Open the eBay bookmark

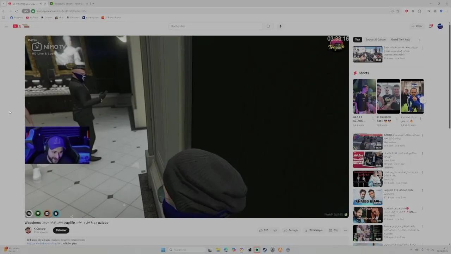tap(60, 18)
